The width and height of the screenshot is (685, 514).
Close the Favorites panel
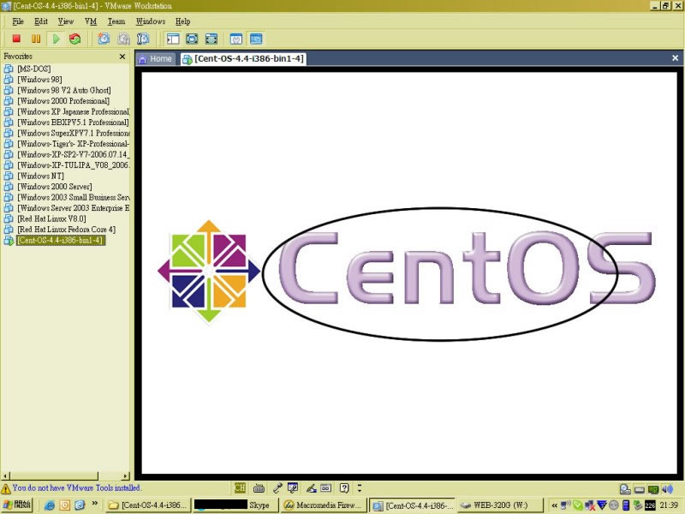tap(122, 57)
